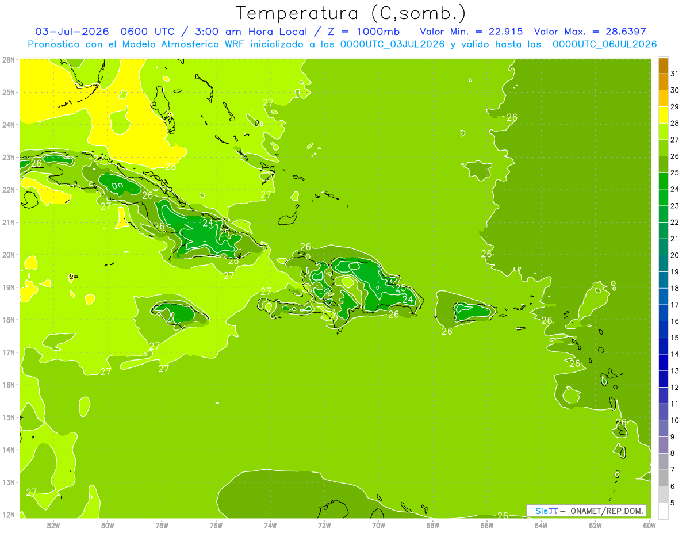Click the '3:00 am Hora Local' text
This screenshot has width=690, height=533.
point(252,32)
